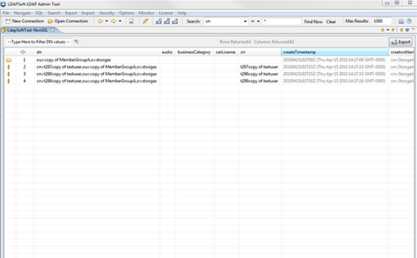
Task: Click the column chooser icon in header
Action: 23,52
